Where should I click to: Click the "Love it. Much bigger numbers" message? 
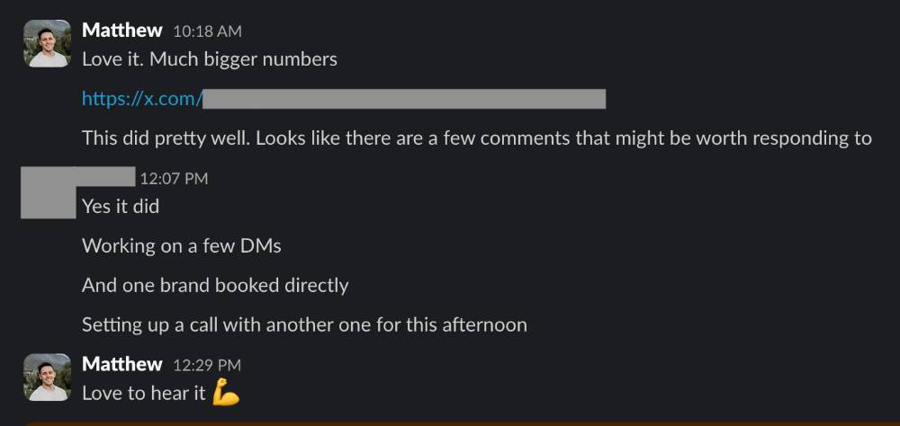209,59
